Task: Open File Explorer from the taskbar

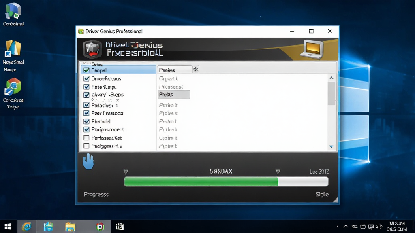Action: pos(71,227)
